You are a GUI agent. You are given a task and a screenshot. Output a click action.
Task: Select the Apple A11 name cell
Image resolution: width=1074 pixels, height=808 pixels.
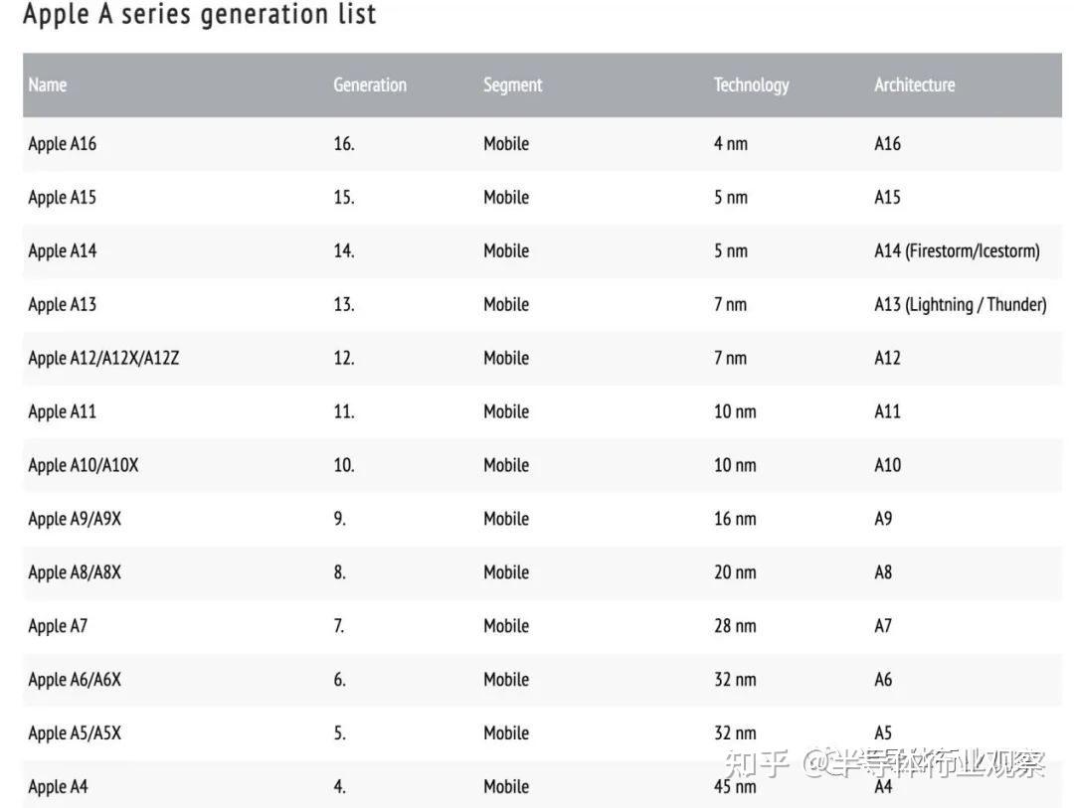[62, 411]
